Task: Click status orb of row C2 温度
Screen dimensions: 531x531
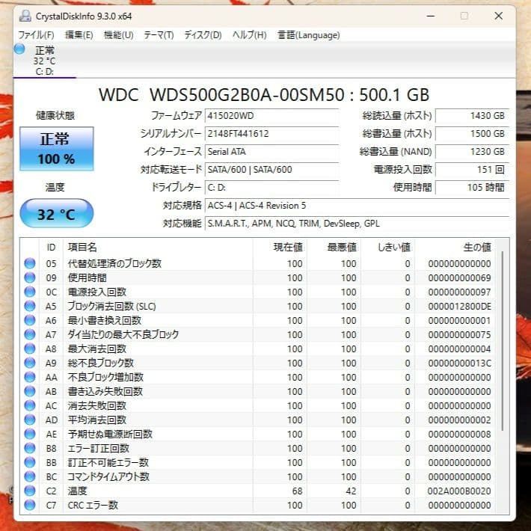Action: tap(30, 491)
